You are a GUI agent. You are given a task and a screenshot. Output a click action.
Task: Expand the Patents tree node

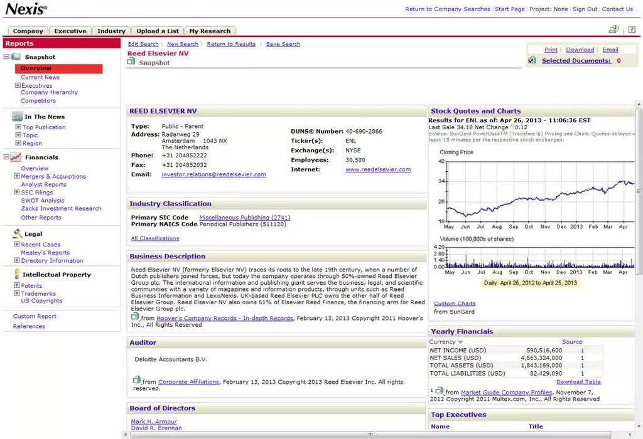tap(18, 286)
